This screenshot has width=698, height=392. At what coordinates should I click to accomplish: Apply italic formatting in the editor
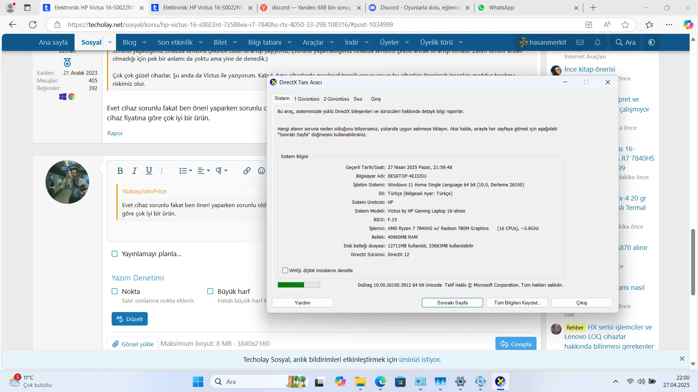(135, 171)
